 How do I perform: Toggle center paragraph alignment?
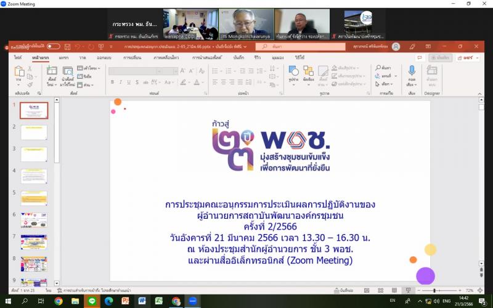[x=223, y=83]
